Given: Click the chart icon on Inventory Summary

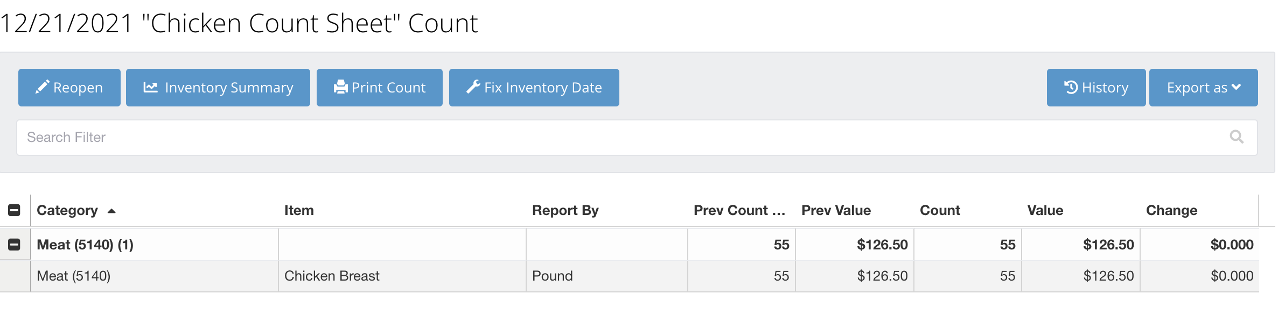Looking at the screenshot, I should (150, 87).
